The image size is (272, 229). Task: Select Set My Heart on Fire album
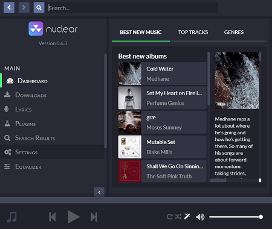163,98
